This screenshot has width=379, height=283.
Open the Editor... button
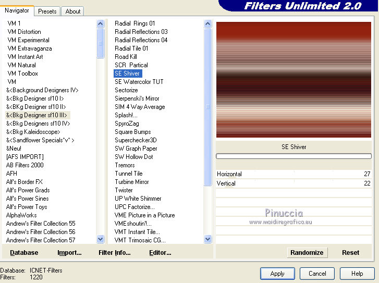160,253
